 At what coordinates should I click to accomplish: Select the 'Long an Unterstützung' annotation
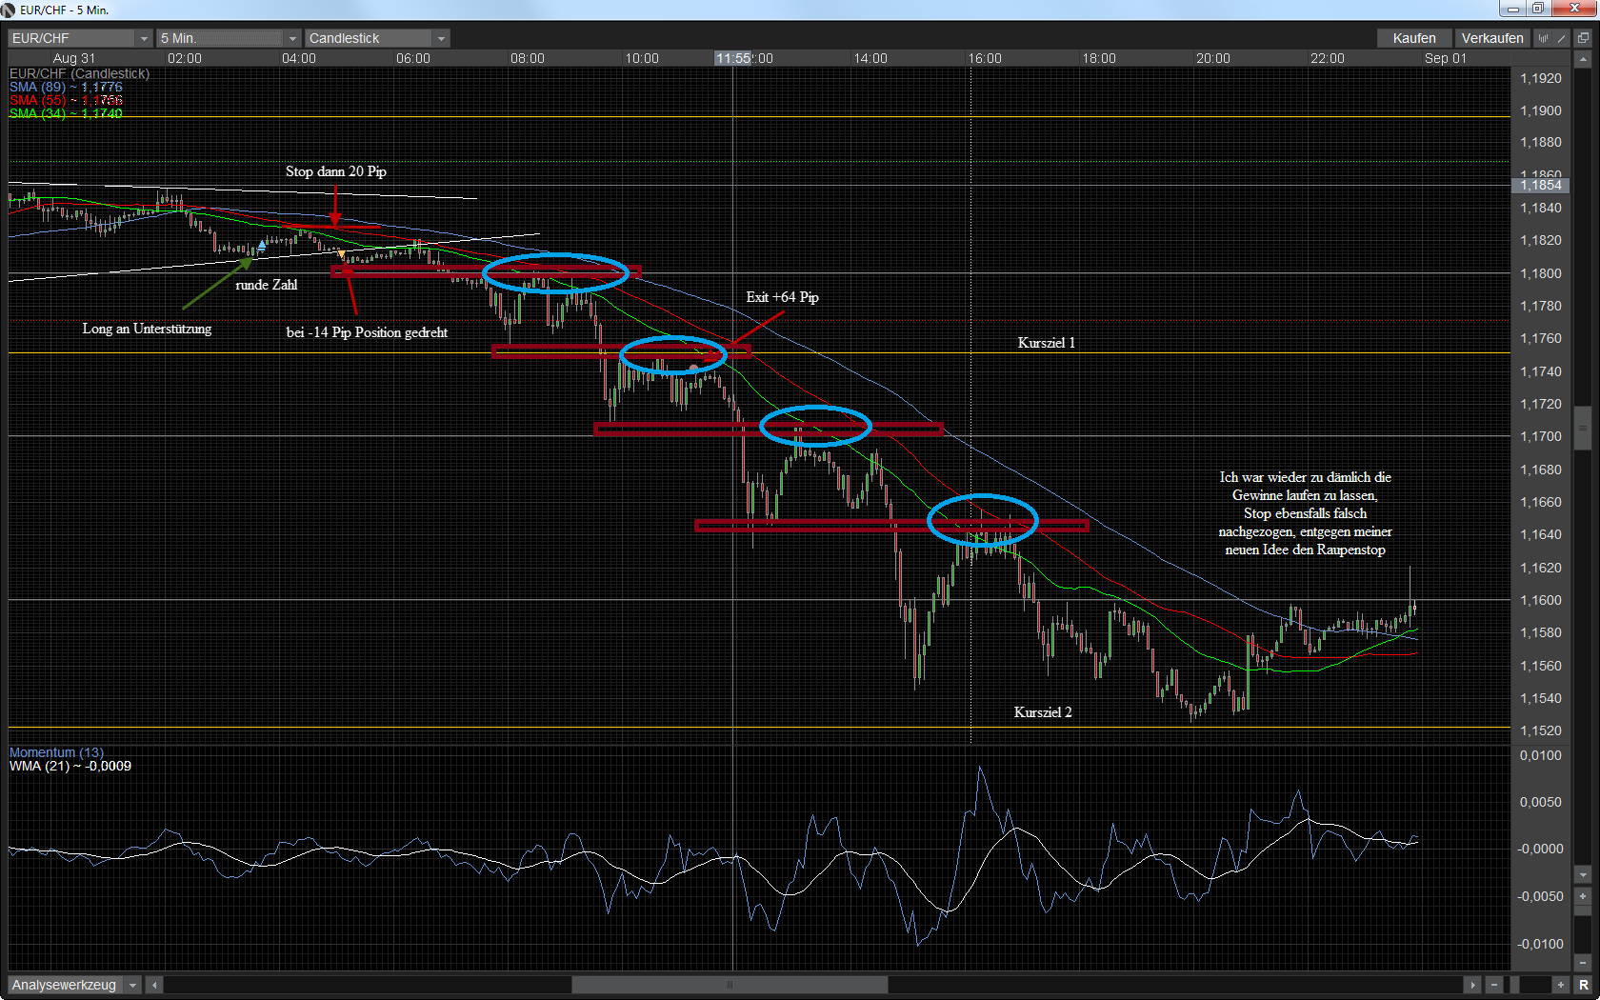tap(147, 329)
